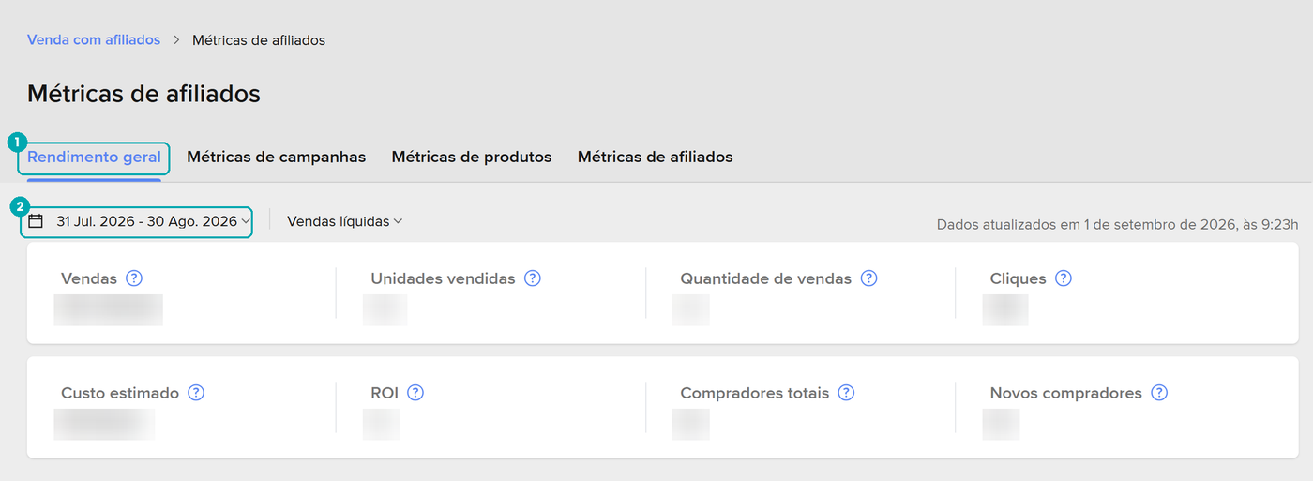
Task: Click the Compradores totais label
Action: pyautogui.click(x=755, y=393)
